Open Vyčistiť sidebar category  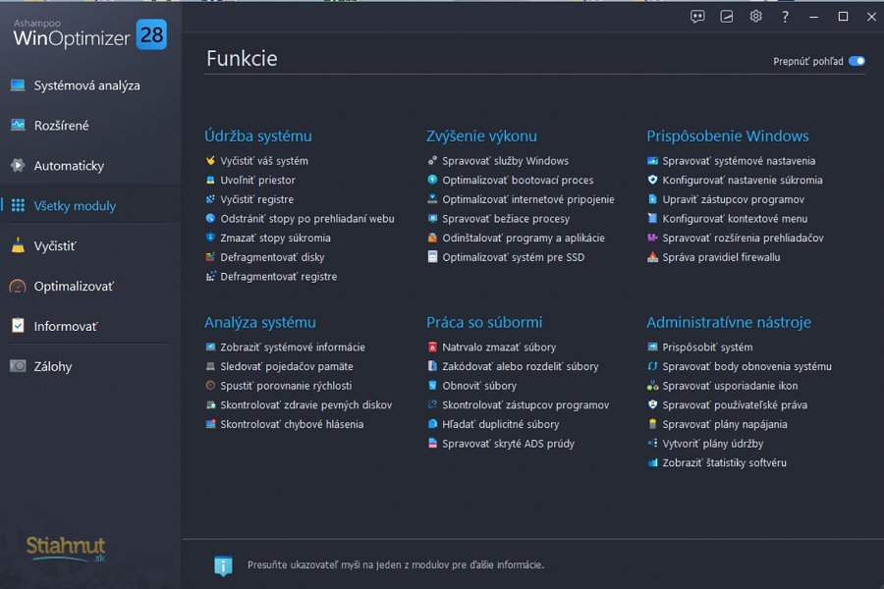coord(90,246)
